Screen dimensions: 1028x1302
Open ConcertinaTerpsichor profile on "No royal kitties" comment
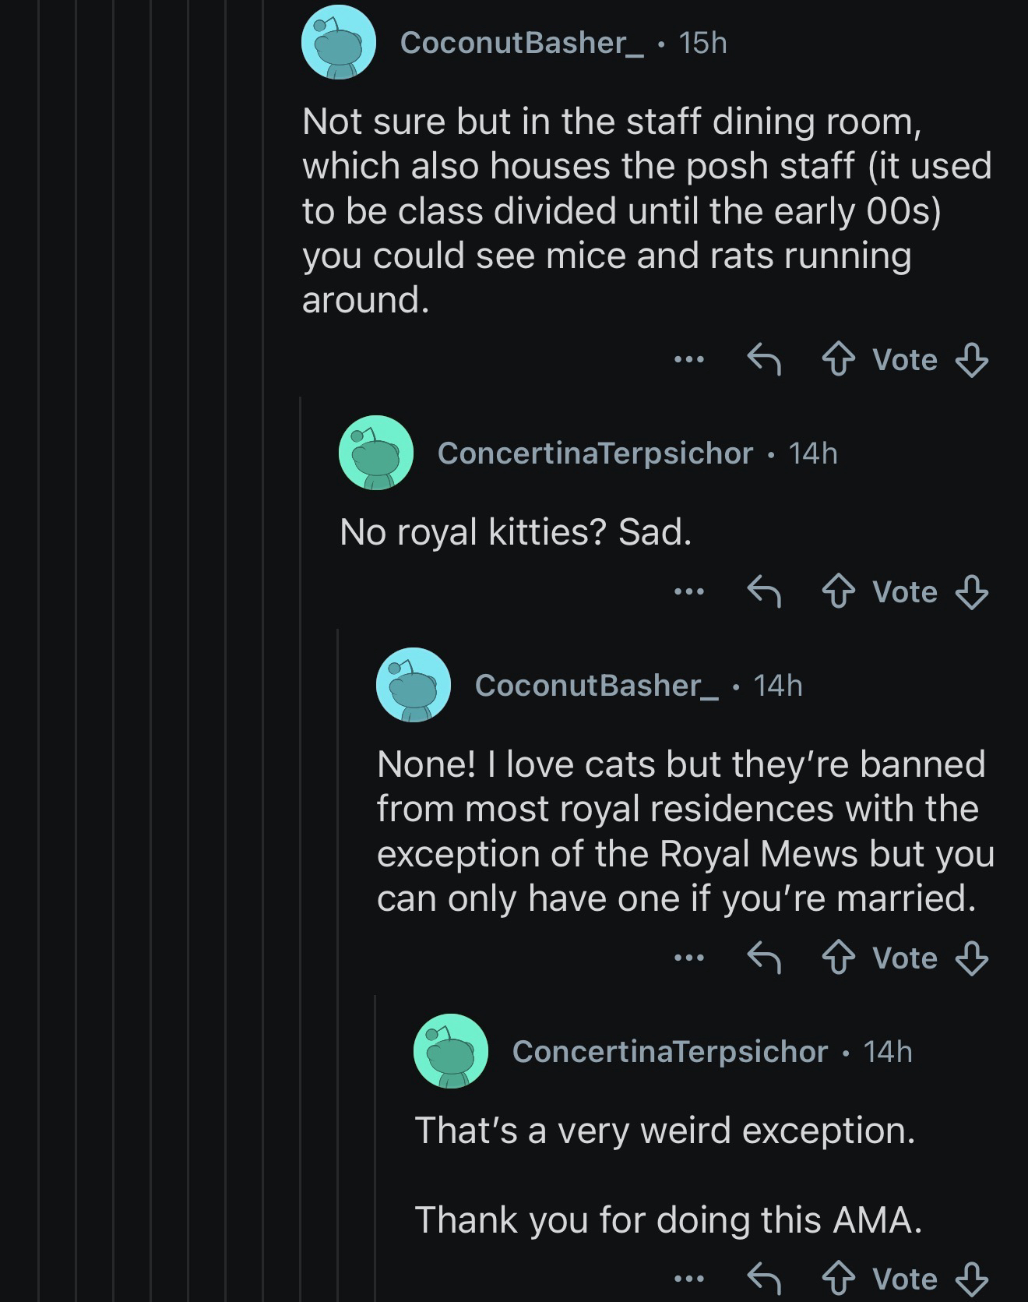pyautogui.click(x=595, y=453)
